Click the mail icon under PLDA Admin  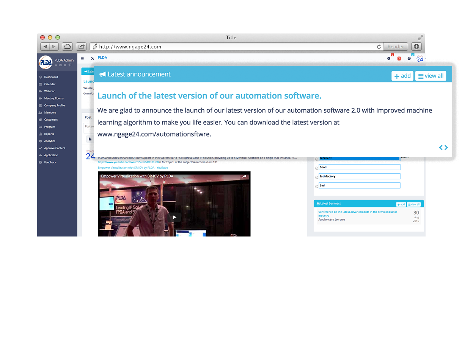[x=60, y=65]
